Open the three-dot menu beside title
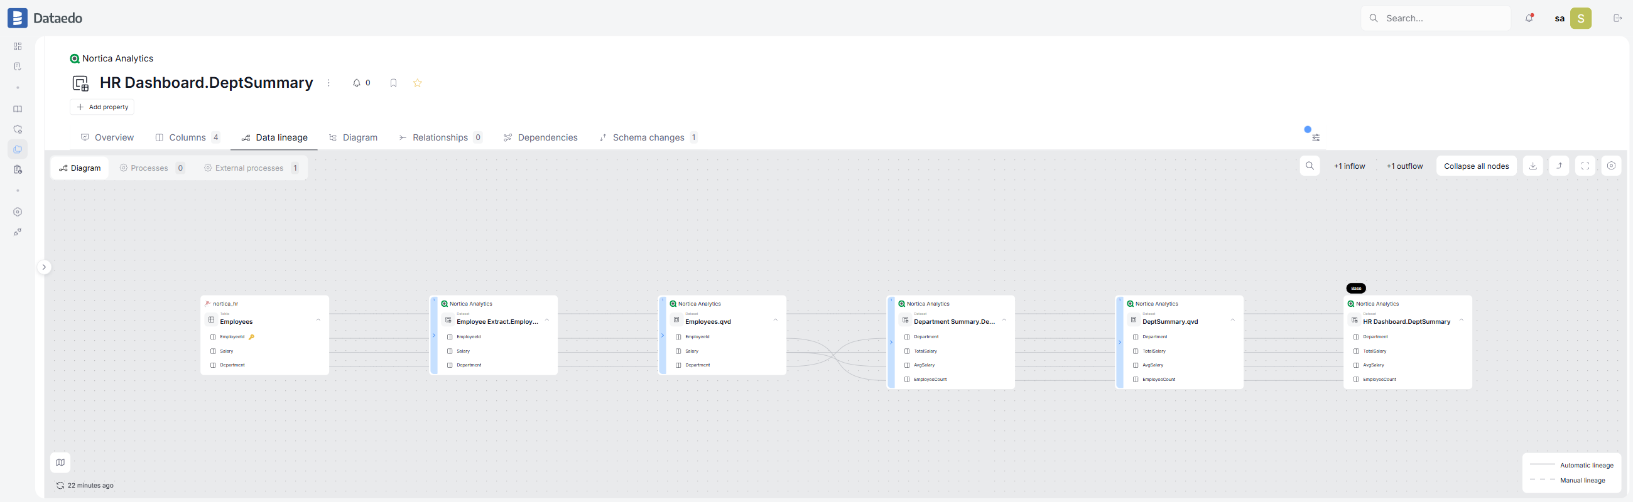 [328, 83]
